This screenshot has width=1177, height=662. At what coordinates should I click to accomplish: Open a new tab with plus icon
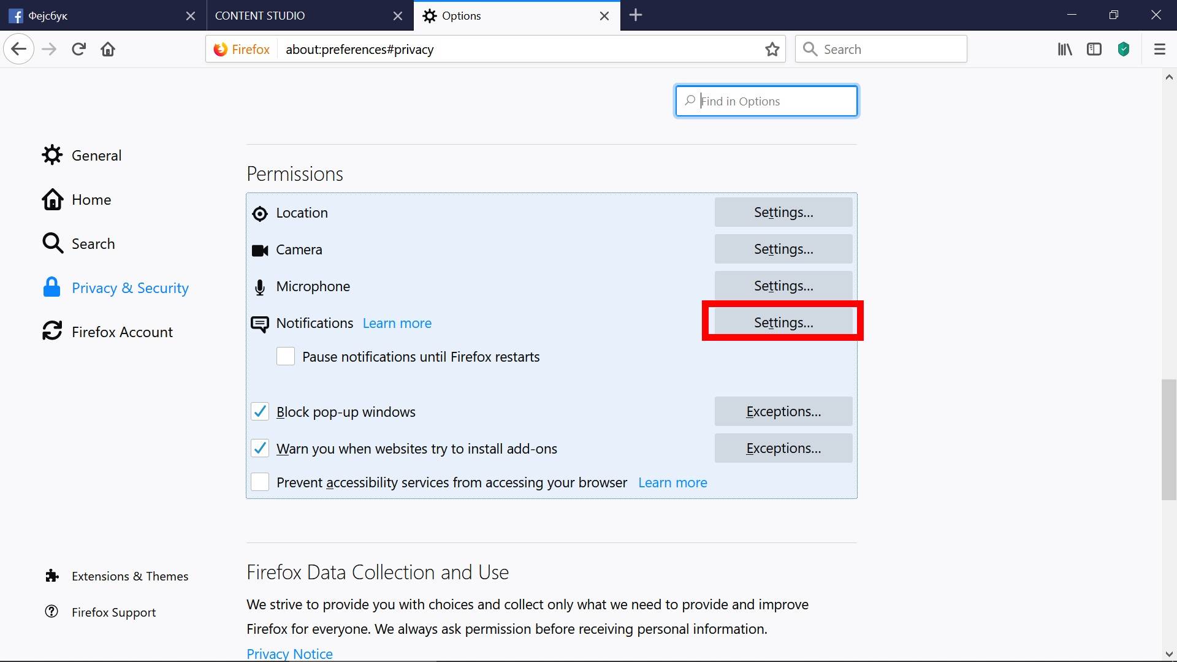pyautogui.click(x=636, y=15)
